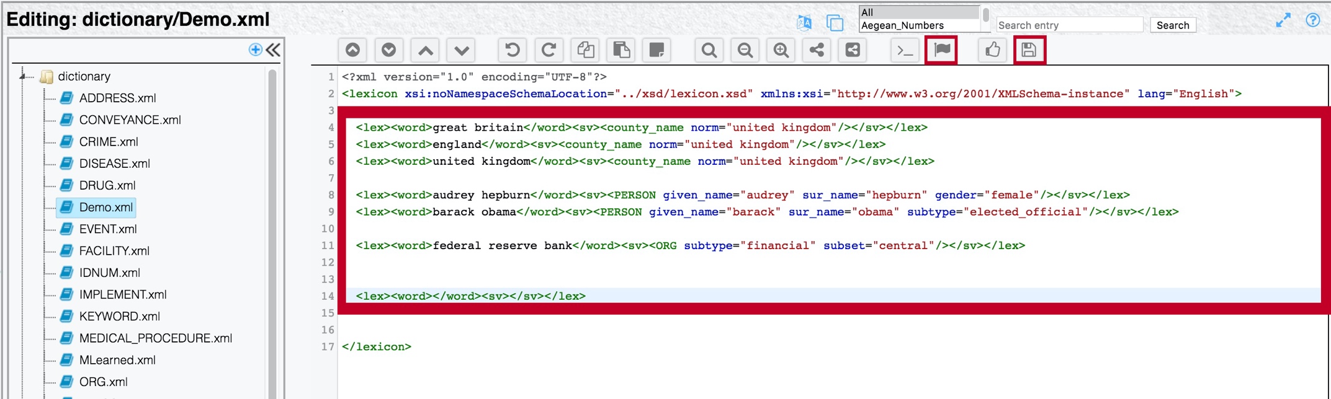Toggle fullscreen with the expand arrows icon

coord(1283,20)
